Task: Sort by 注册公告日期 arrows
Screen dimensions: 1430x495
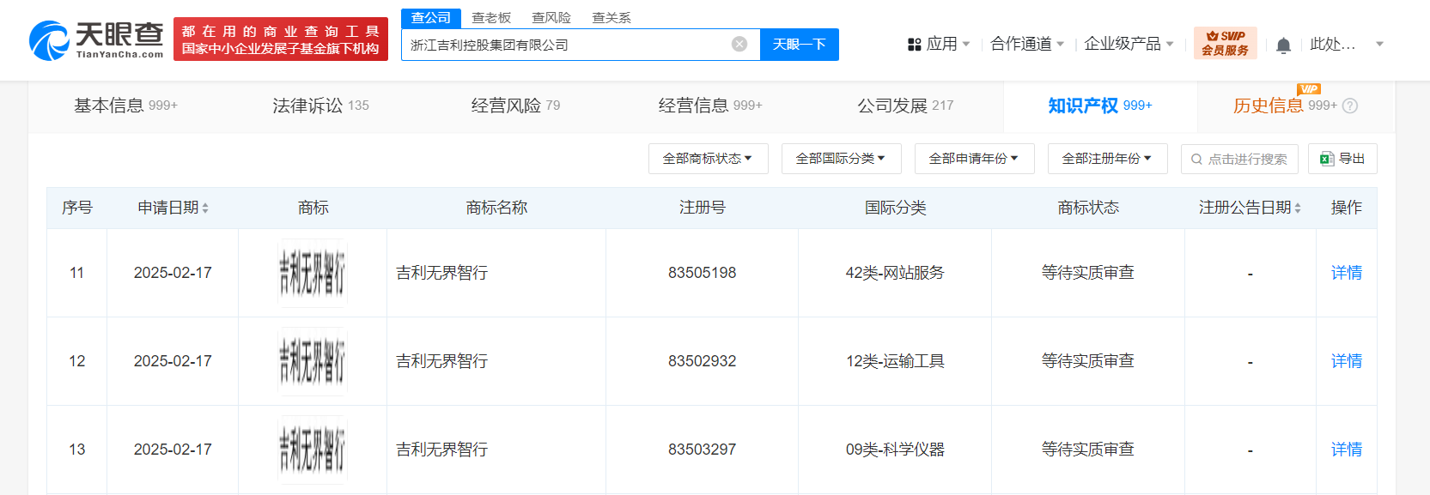Action: click(x=1297, y=208)
